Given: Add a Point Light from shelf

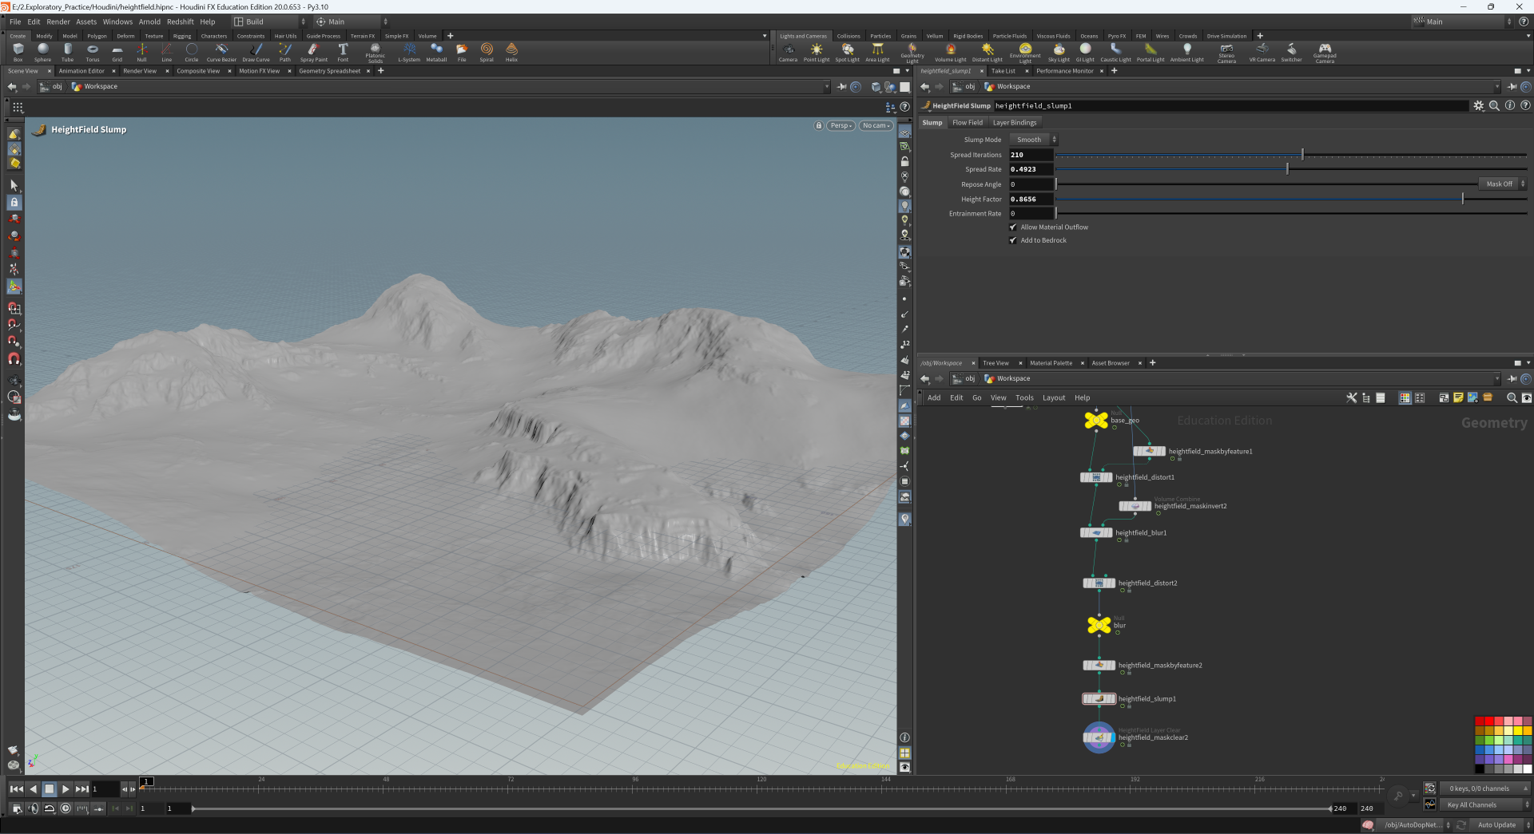Looking at the screenshot, I should click(816, 52).
